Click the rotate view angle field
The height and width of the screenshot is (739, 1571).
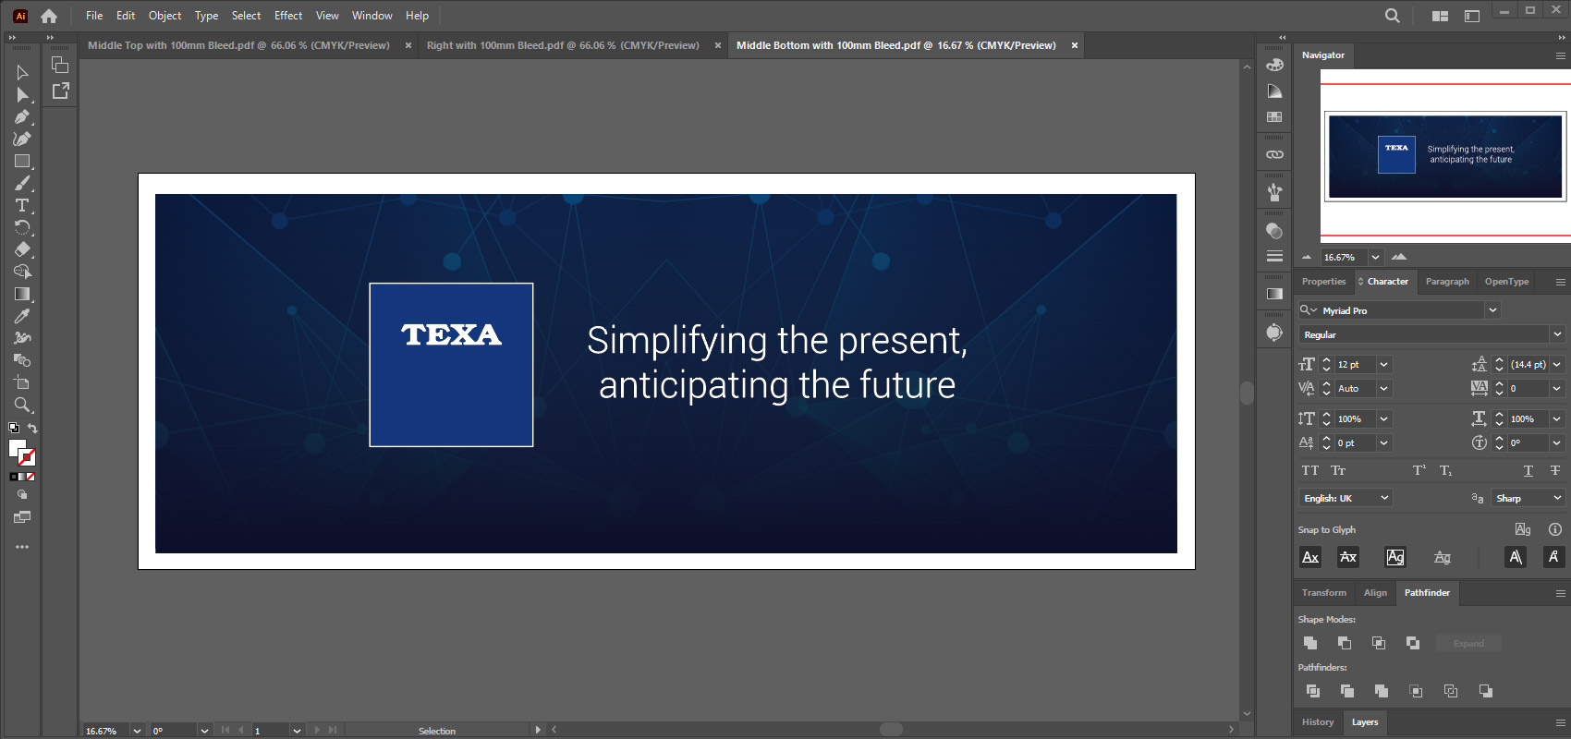[174, 731]
